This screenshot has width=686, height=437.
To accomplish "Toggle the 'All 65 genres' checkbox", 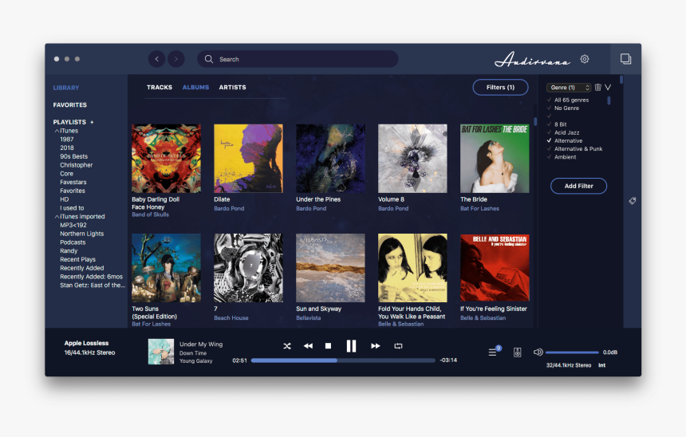I will click(x=549, y=100).
